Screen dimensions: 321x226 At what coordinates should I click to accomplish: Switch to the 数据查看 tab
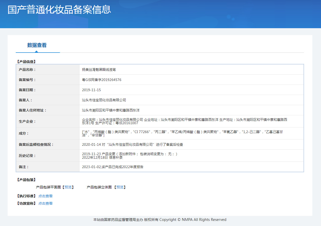pos(37,45)
